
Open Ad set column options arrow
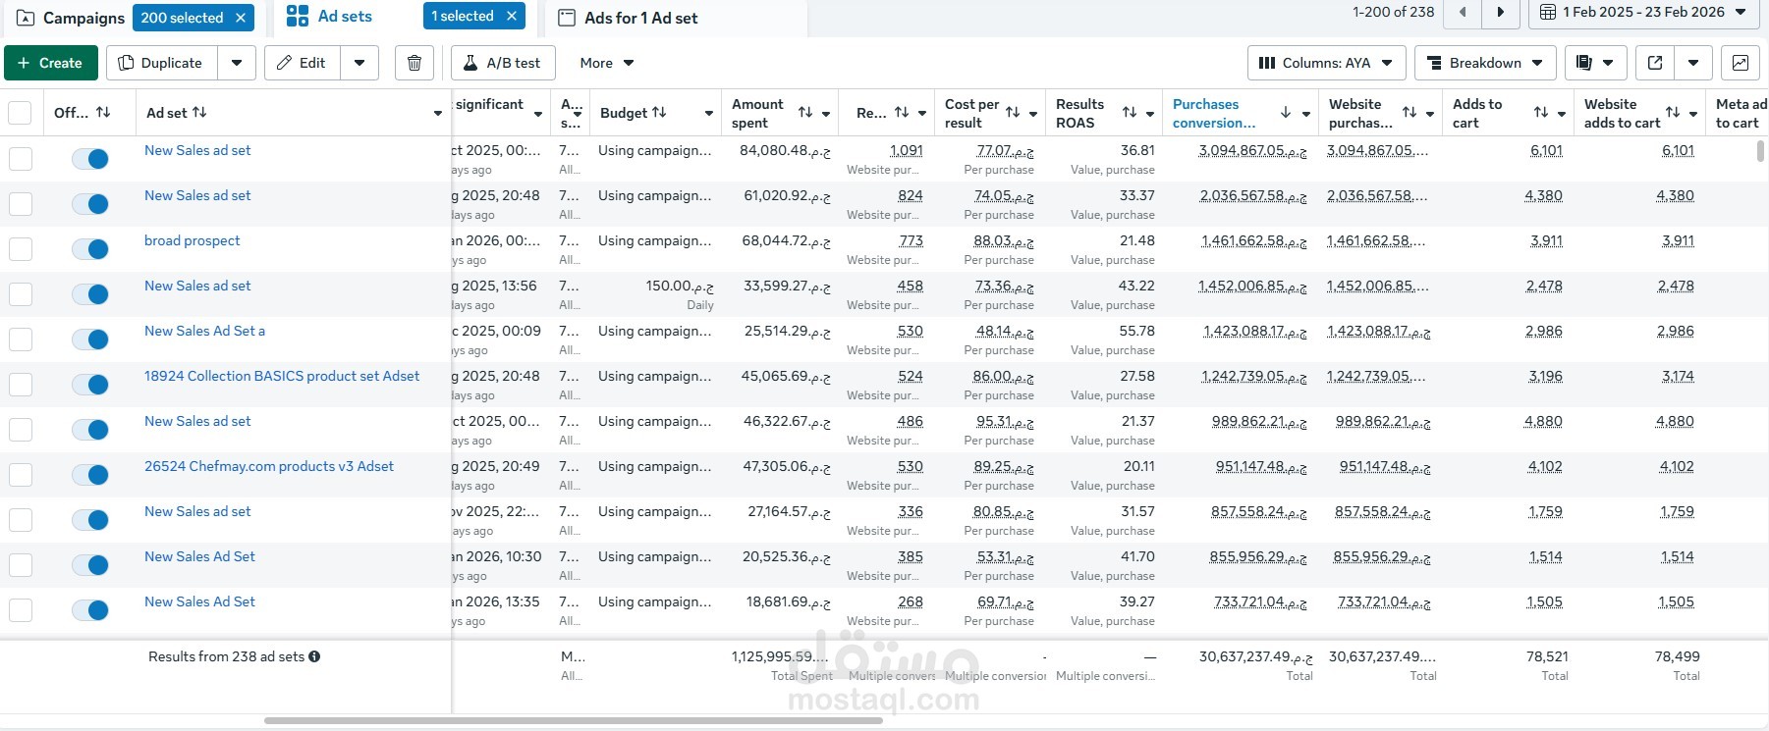(438, 114)
